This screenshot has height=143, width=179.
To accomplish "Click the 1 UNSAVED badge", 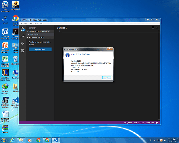I will coord(46,31).
